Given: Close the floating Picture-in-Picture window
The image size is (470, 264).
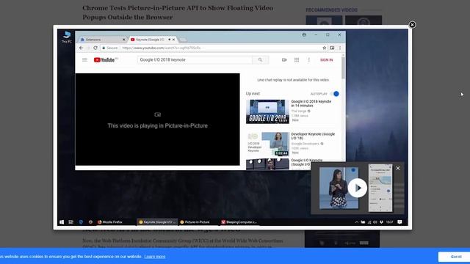Looking at the screenshot, I should (398, 168).
